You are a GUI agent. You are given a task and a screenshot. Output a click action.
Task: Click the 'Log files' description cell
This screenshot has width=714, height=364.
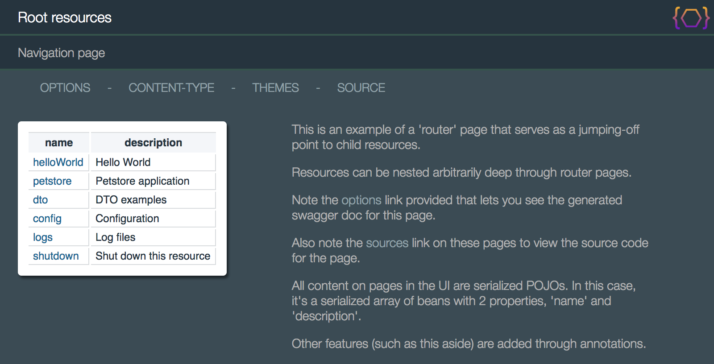pos(115,237)
